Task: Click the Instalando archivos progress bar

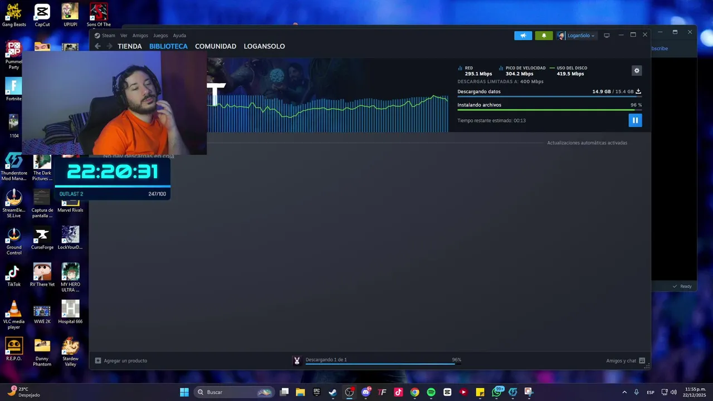Action: pos(549,110)
